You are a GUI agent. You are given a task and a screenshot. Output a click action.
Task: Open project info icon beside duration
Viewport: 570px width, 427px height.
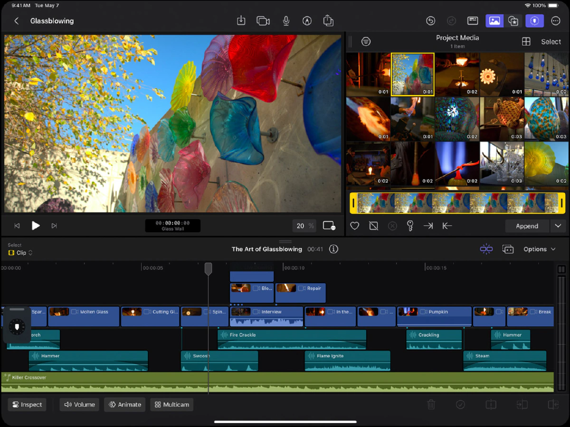point(333,249)
